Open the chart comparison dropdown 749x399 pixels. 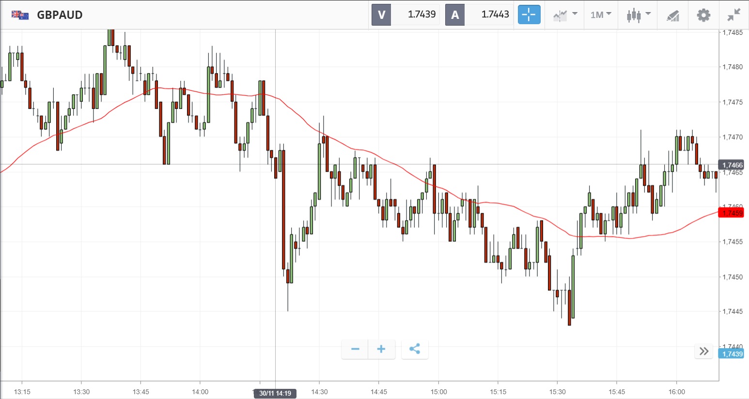coord(565,15)
